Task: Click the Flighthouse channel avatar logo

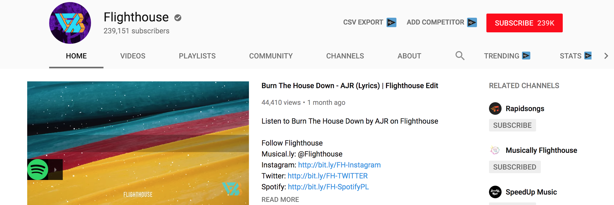Action: tap(70, 23)
